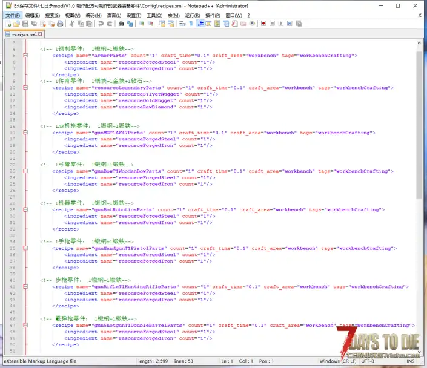Screen dimensions: 427x368
Task: Create a new document with the New icon
Action: pos(8,24)
